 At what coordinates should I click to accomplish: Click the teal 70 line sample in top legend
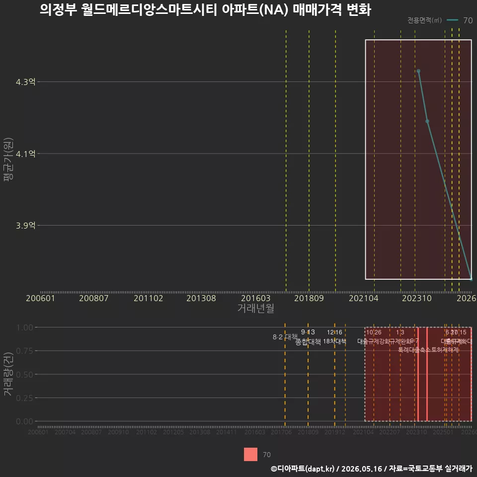click(452, 20)
